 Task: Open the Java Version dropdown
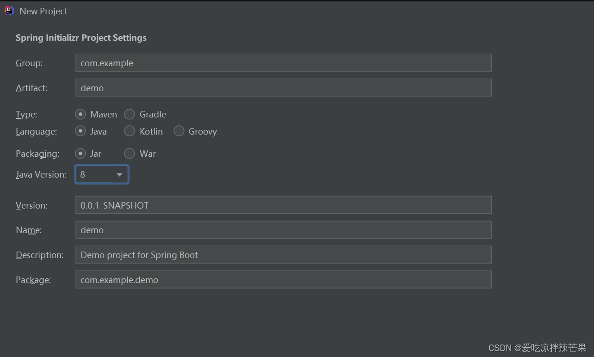(102, 174)
